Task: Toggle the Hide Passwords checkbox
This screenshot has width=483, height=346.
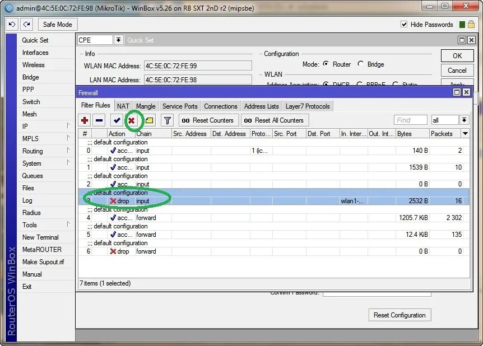Action: pos(404,24)
